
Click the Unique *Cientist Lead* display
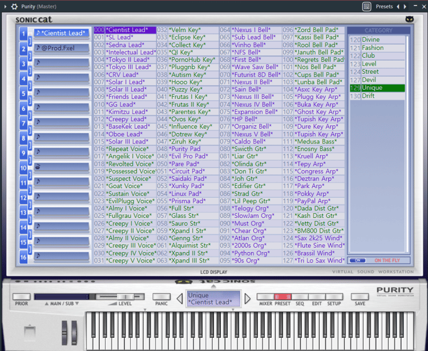coord(213,298)
